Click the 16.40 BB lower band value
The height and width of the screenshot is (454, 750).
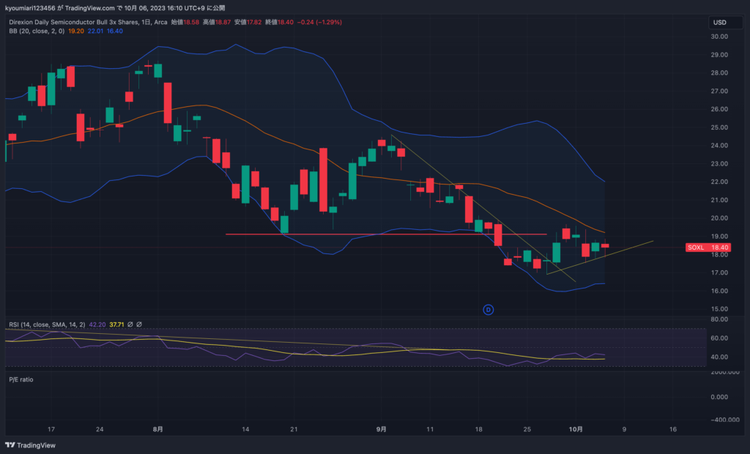(115, 31)
